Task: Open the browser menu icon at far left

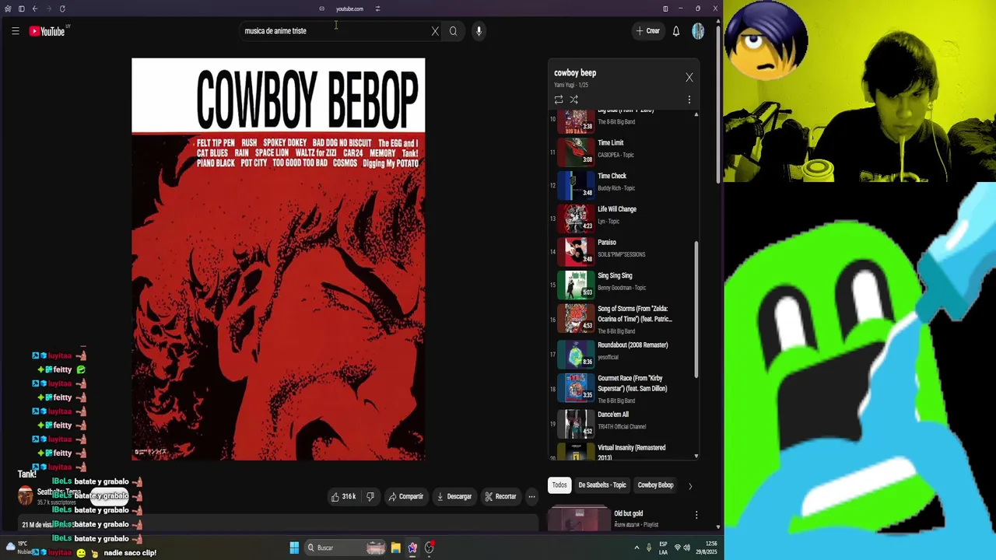Action: (x=8, y=9)
